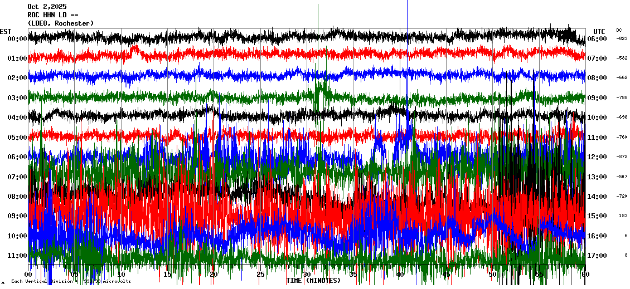
Task: Click the 16:00 UTC label
Action: coord(597,236)
